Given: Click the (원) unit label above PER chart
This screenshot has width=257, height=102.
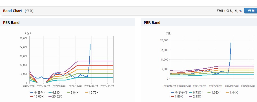Looking at the screenshot, I should (x=28, y=33).
